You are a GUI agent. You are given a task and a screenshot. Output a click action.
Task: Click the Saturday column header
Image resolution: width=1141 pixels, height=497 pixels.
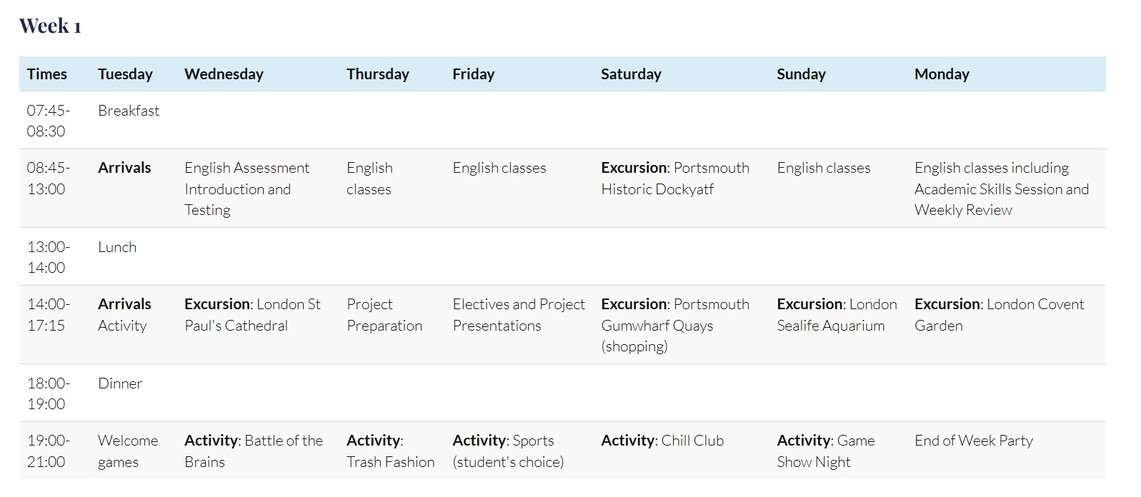631,74
